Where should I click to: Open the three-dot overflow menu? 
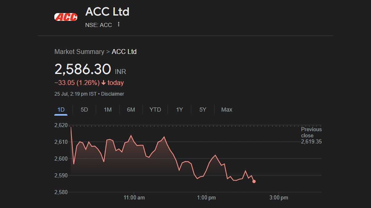[x=118, y=24]
